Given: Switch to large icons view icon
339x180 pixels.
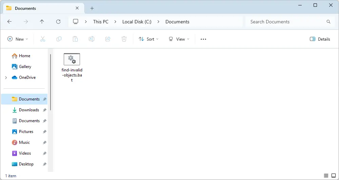Looking at the screenshot, I should [334, 176].
